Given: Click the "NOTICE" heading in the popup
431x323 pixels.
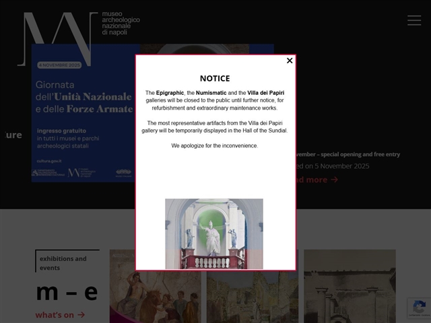Looking at the screenshot, I should [x=215, y=79].
